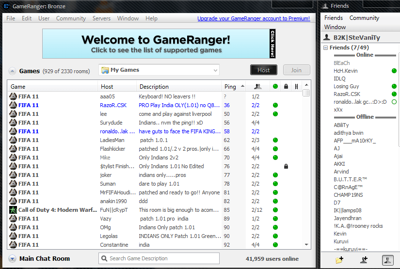This screenshot has width=400, height=269.
Task: Click the game list scrollbar thumb
Action: [x=306, y=93]
